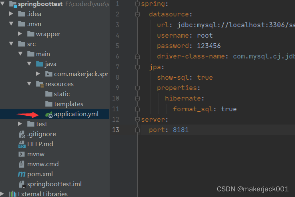The image size is (295, 197).
Task: Click the mvnw script file icon
Action: coord(22,154)
